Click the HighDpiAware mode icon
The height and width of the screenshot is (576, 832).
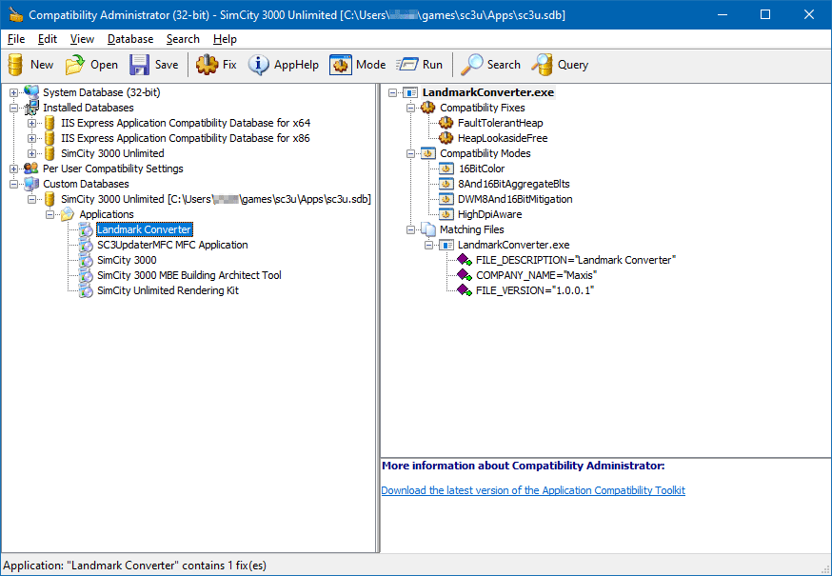tap(446, 214)
